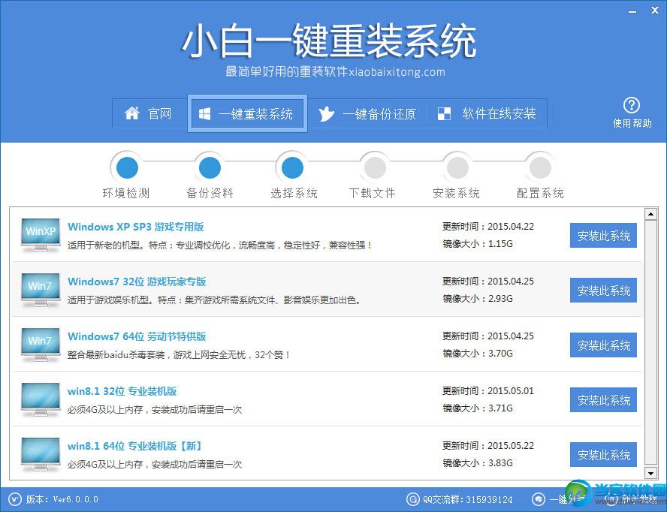Click 安装此系统 for win8.1 32位
Image resolution: width=667 pixels, height=512 pixels.
click(x=603, y=399)
